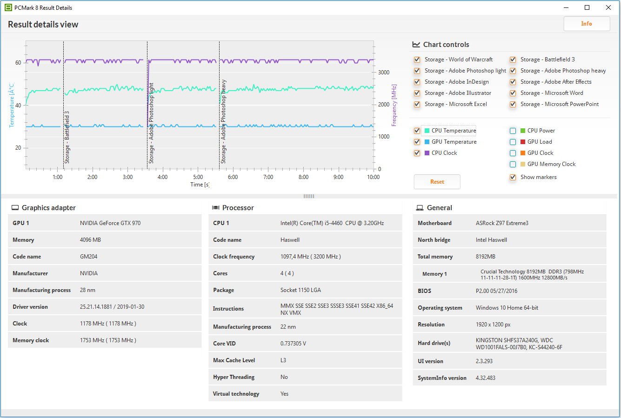Toggle Storage - Adobe After Effects checkbox

pos(513,82)
